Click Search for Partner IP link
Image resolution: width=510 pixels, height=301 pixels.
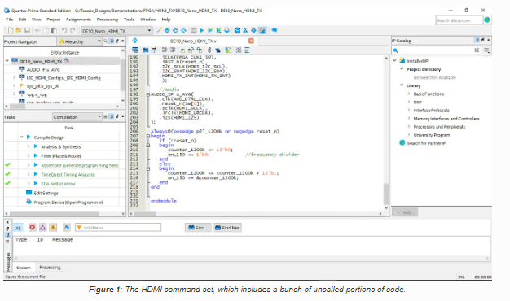[x=426, y=143]
